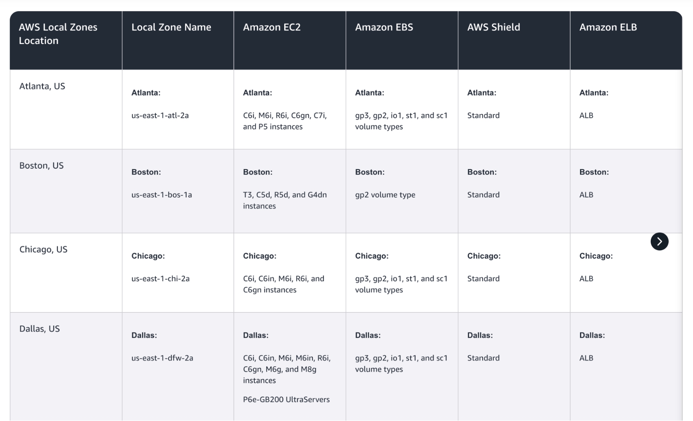Click the Boston gp2 volume type text
693x421 pixels.
pyautogui.click(x=385, y=195)
